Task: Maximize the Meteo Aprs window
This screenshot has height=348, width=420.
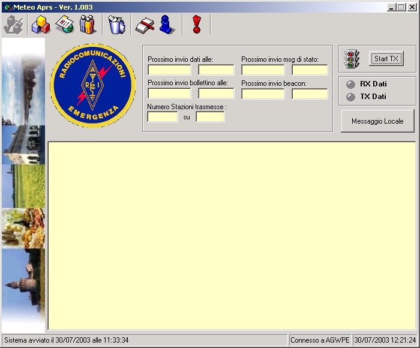Action: (x=401, y=7)
